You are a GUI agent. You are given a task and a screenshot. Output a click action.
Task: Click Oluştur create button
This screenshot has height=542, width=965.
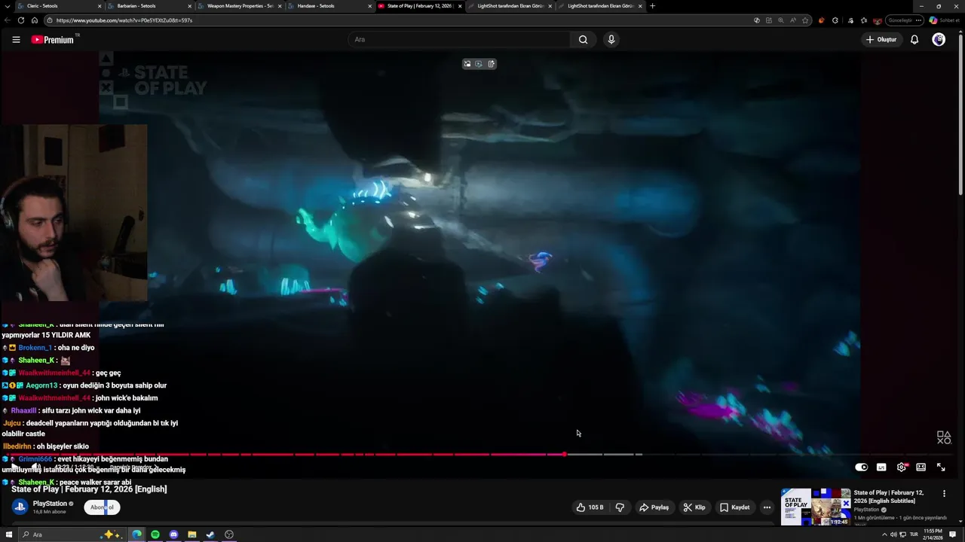881,40
